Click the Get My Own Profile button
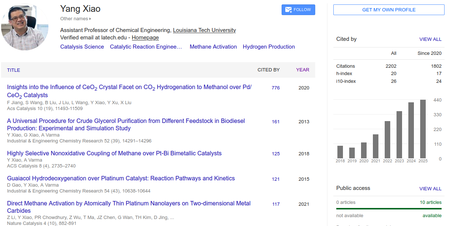The width and height of the screenshot is (449, 226). tap(389, 10)
